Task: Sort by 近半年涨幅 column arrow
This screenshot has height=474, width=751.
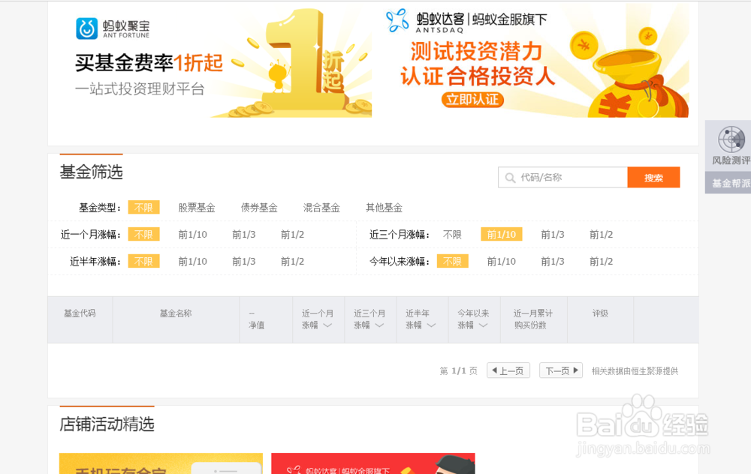Action: coord(431,325)
